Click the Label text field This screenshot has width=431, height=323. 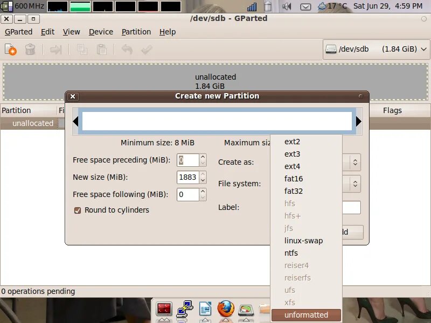pos(351,207)
